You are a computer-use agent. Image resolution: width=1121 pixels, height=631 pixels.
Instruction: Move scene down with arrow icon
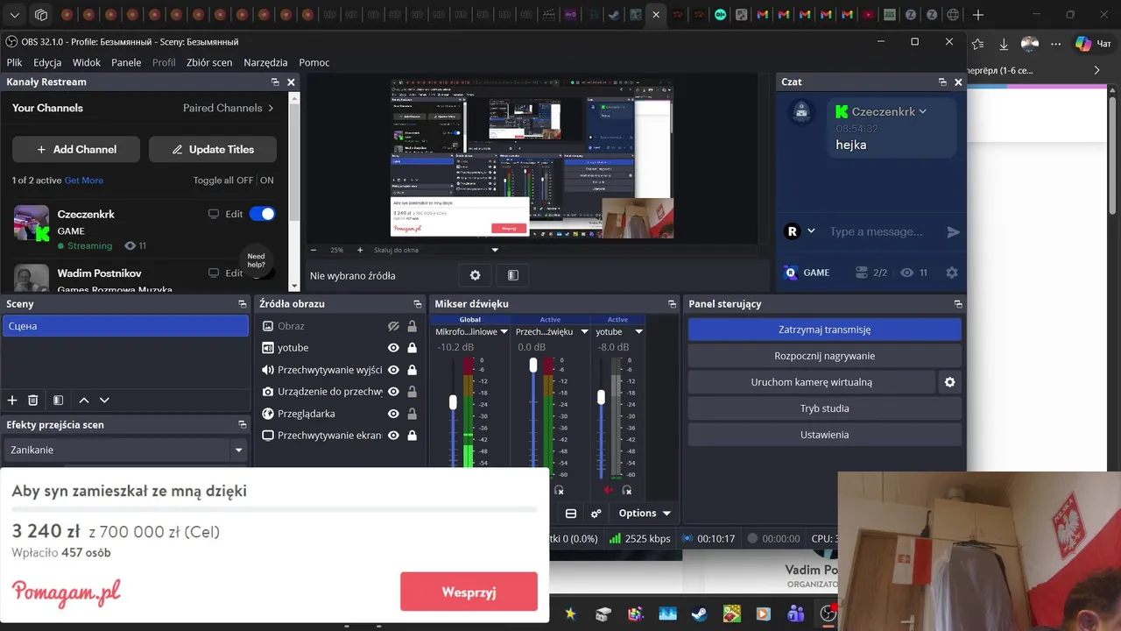pos(104,401)
